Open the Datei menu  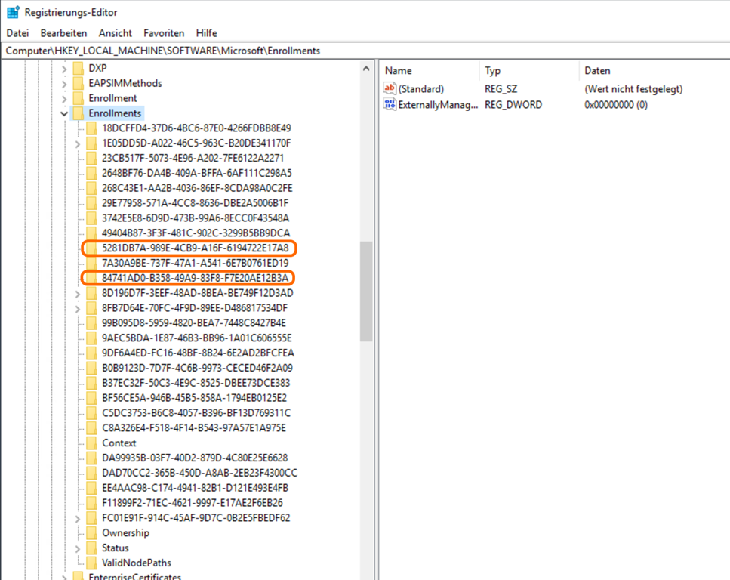coord(17,33)
